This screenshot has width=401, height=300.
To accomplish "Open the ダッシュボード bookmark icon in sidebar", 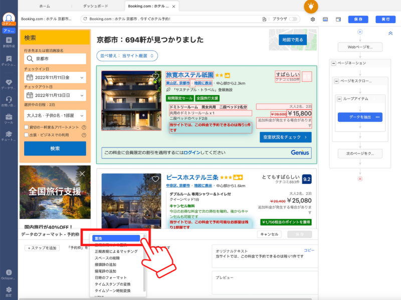I will click(9, 60).
